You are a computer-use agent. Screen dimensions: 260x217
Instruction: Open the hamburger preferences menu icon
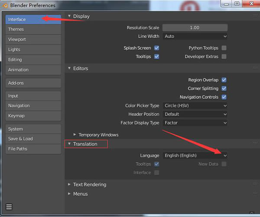[9, 207]
